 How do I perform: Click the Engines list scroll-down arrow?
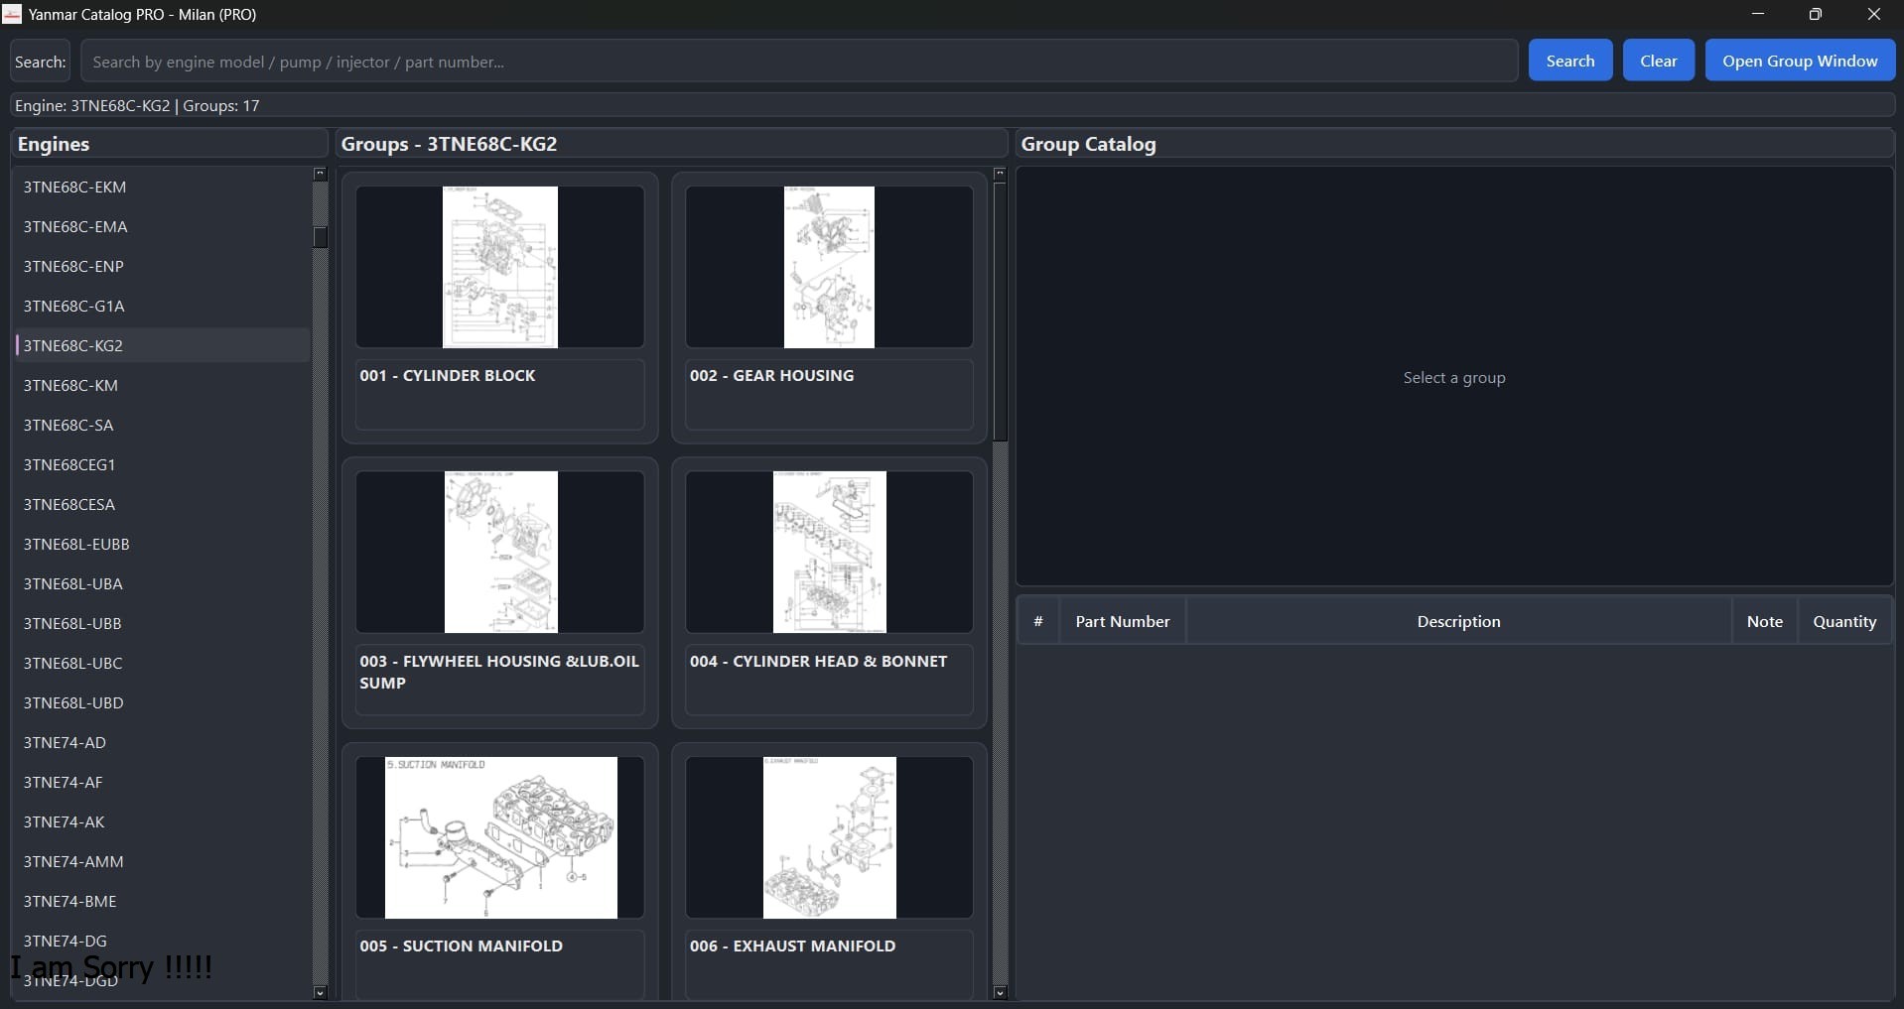[x=320, y=992]
